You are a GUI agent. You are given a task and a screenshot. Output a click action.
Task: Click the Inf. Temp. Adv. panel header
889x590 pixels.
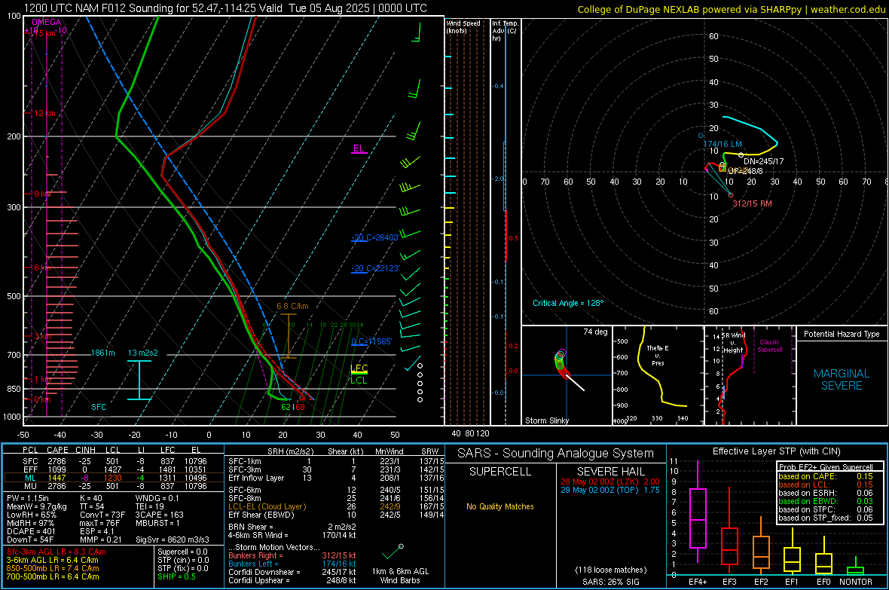tap(505, 31)
